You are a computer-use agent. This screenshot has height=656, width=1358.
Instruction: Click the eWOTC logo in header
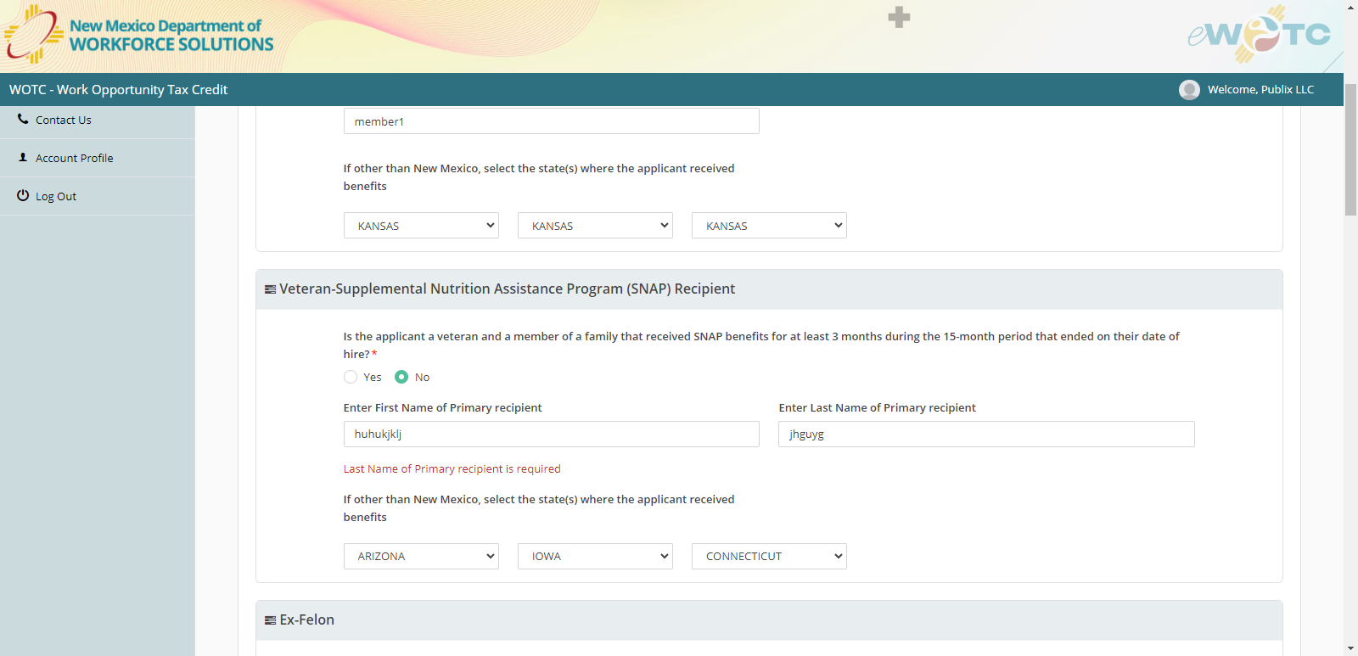(x=1260, y=35)
